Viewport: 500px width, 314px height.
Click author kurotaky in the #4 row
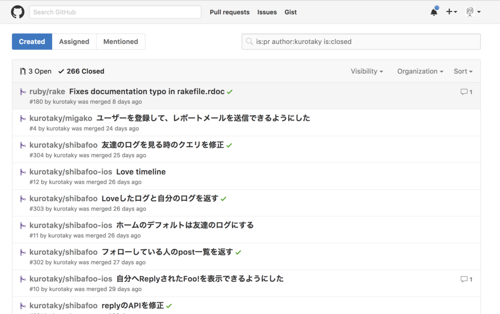[x=58, y=128]
